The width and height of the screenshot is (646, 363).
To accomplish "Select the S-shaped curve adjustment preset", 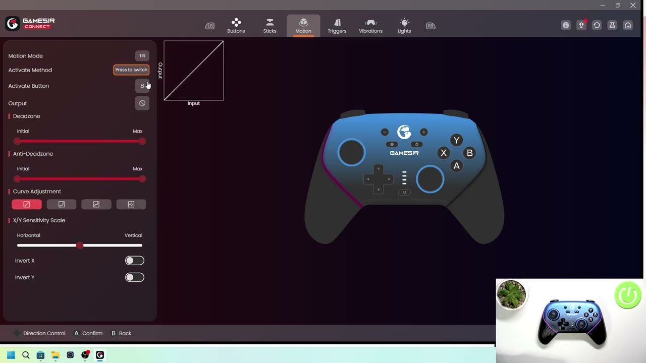I will click(96, 204).
